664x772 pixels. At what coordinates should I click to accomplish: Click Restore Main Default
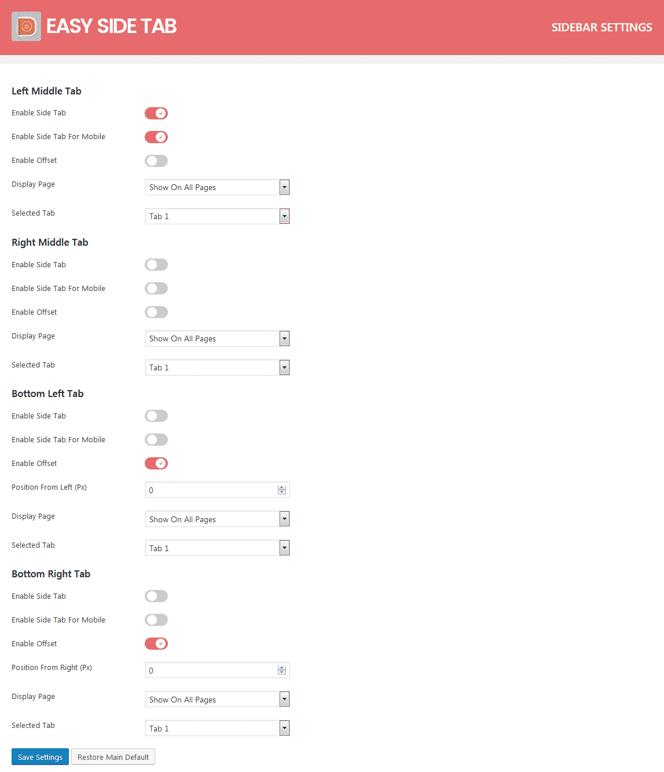click(x=113, y=756)
